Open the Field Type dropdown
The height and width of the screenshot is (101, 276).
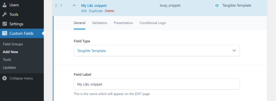coord(157,51)
